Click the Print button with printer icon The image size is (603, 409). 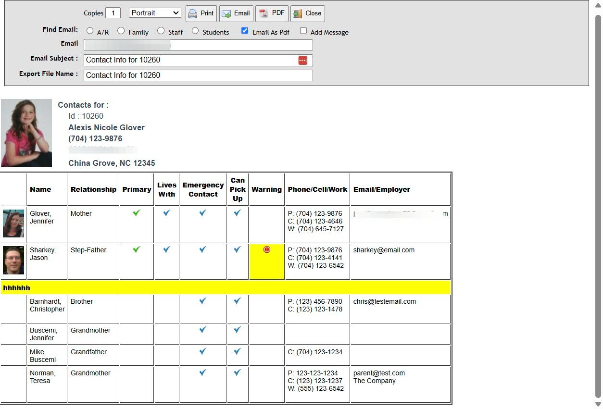tap(201, 13)
